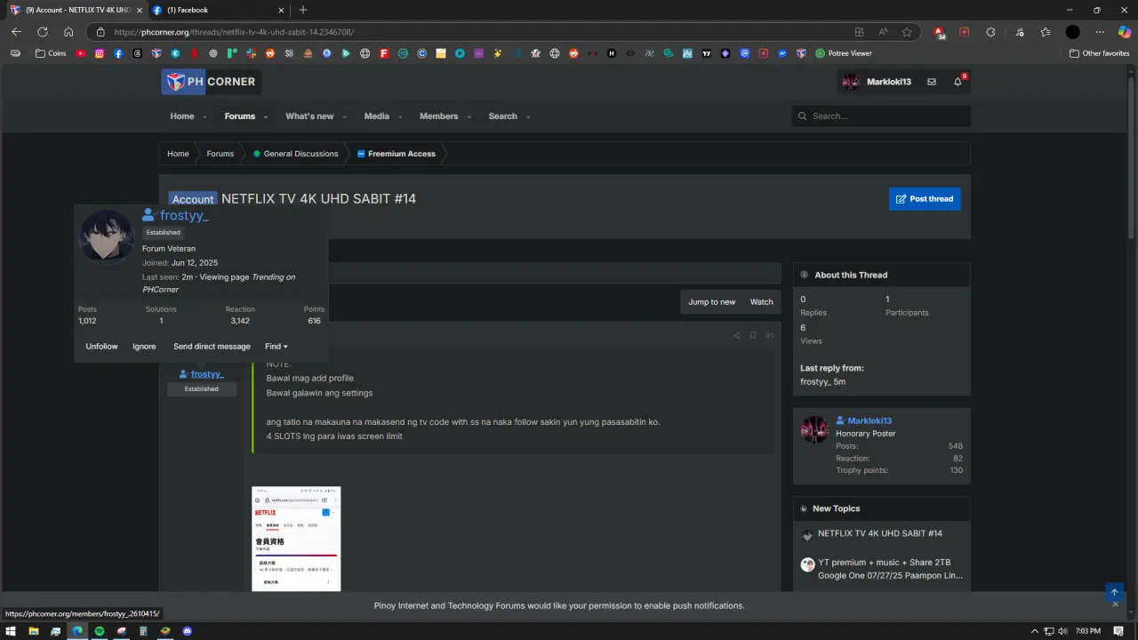Viewport: 1138px width, 640px height.
Task: Expand the Find dropdown in profile popup
Action: point(276,347)
